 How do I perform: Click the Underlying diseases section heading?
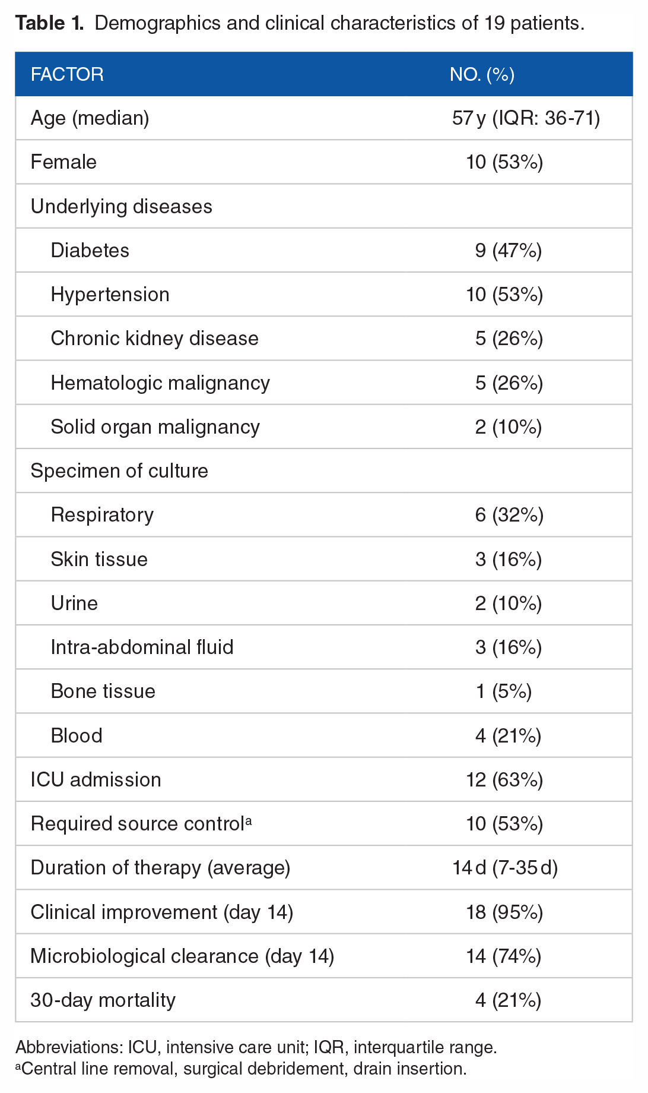[122, 206]
